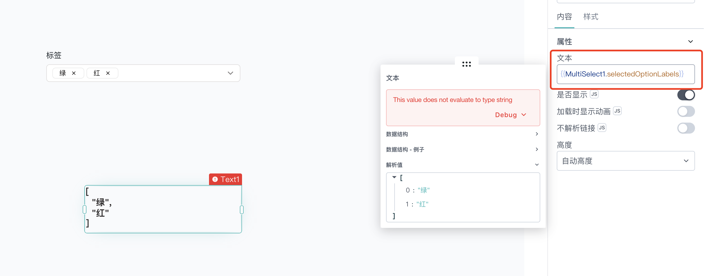The width and height of the screenshot is (706, 276).
Task: Switch to the 内容 tab
Action: pyautogui.click(x=564, y=17)
